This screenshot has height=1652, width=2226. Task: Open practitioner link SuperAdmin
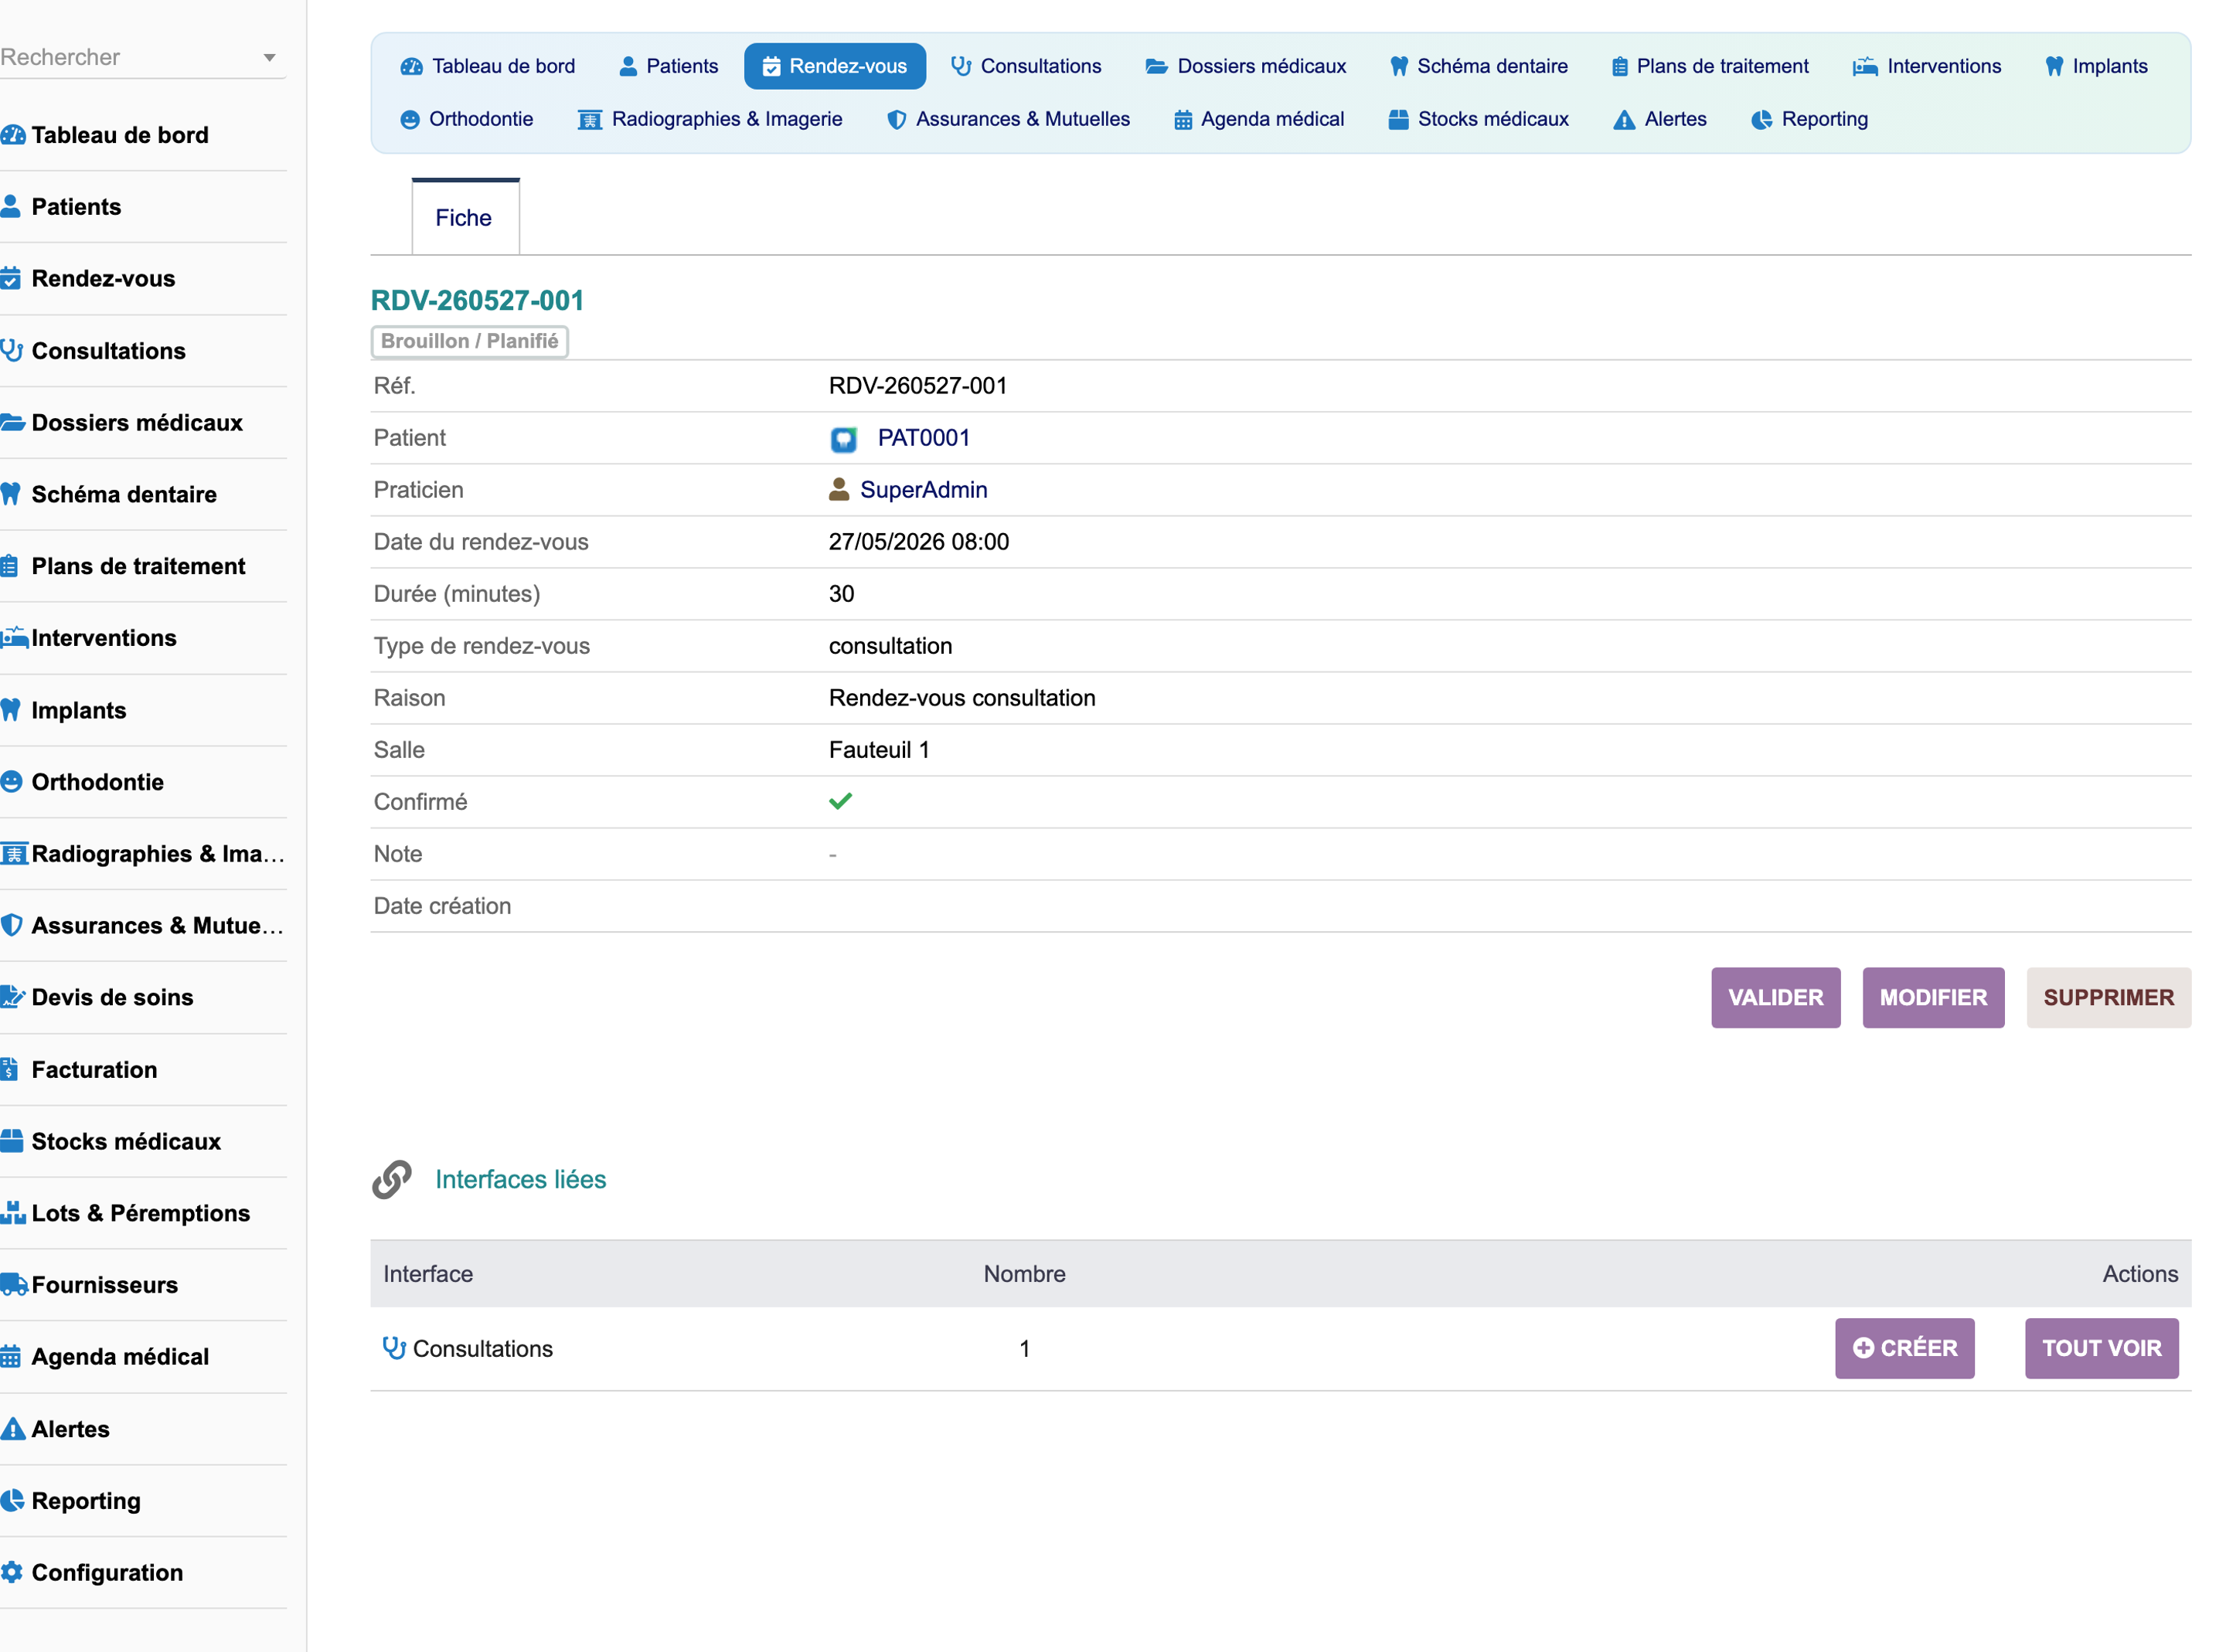coord(924,489)
